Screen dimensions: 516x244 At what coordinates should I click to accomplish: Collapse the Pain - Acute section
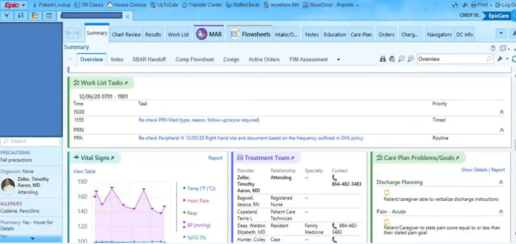(501, 211)
